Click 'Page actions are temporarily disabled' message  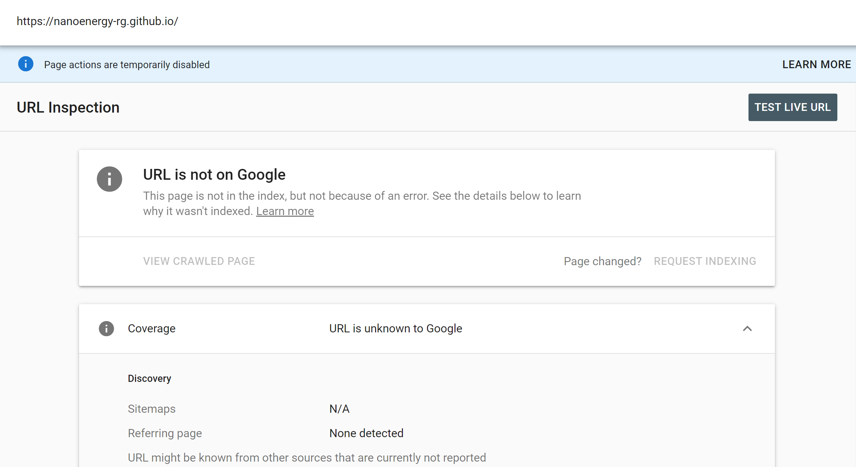(127, 65)
